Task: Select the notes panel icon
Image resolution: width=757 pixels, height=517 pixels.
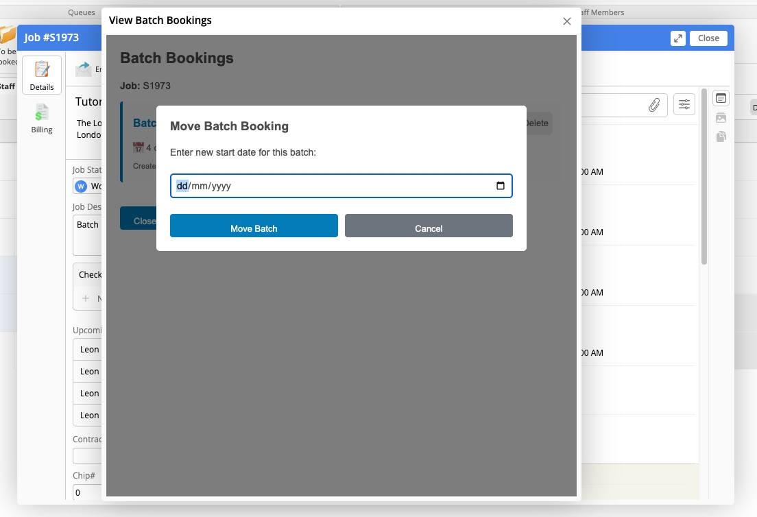Action: pos(721,99)
